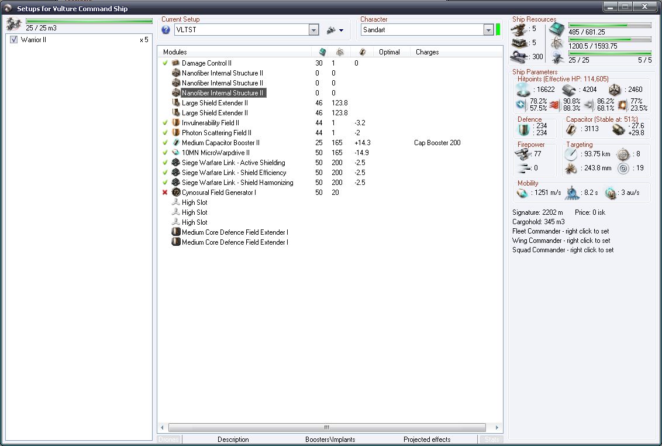This screenshot has height=446, width=662.
Task: Click the Modules column header
Action: coord(235,52)
